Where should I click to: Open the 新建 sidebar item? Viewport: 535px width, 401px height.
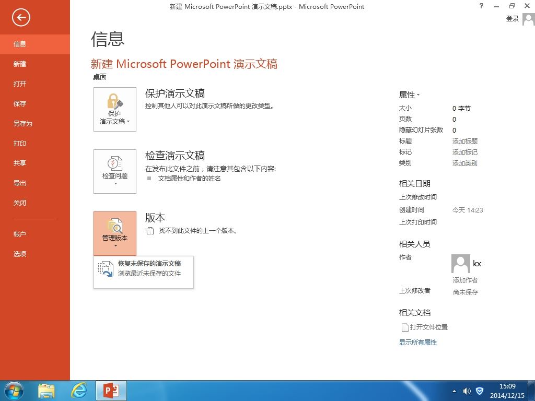pos(35,64)
